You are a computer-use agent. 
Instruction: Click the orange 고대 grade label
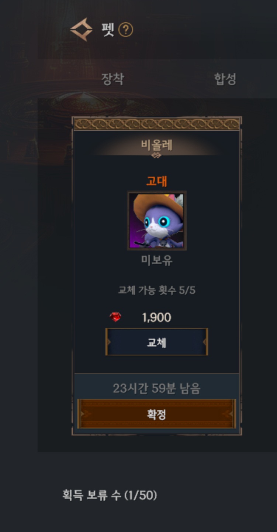(157, 181)
